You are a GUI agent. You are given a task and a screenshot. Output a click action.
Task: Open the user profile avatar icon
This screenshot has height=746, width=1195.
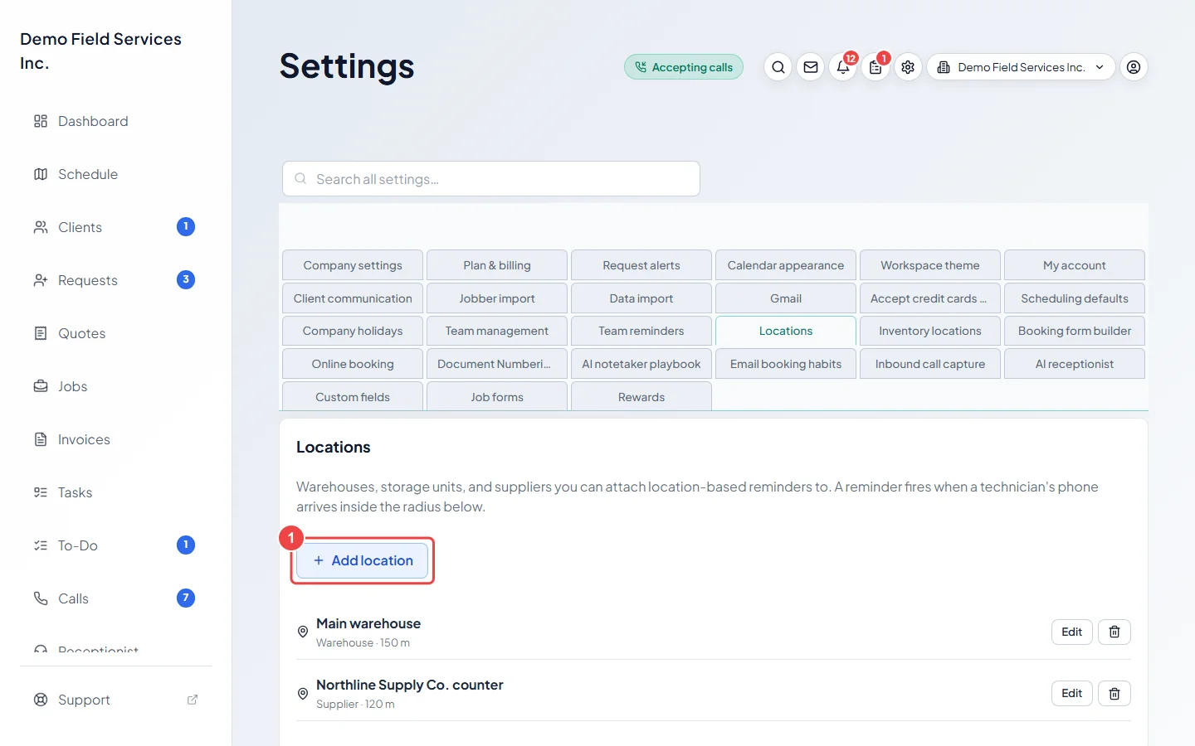point(1134,67)
